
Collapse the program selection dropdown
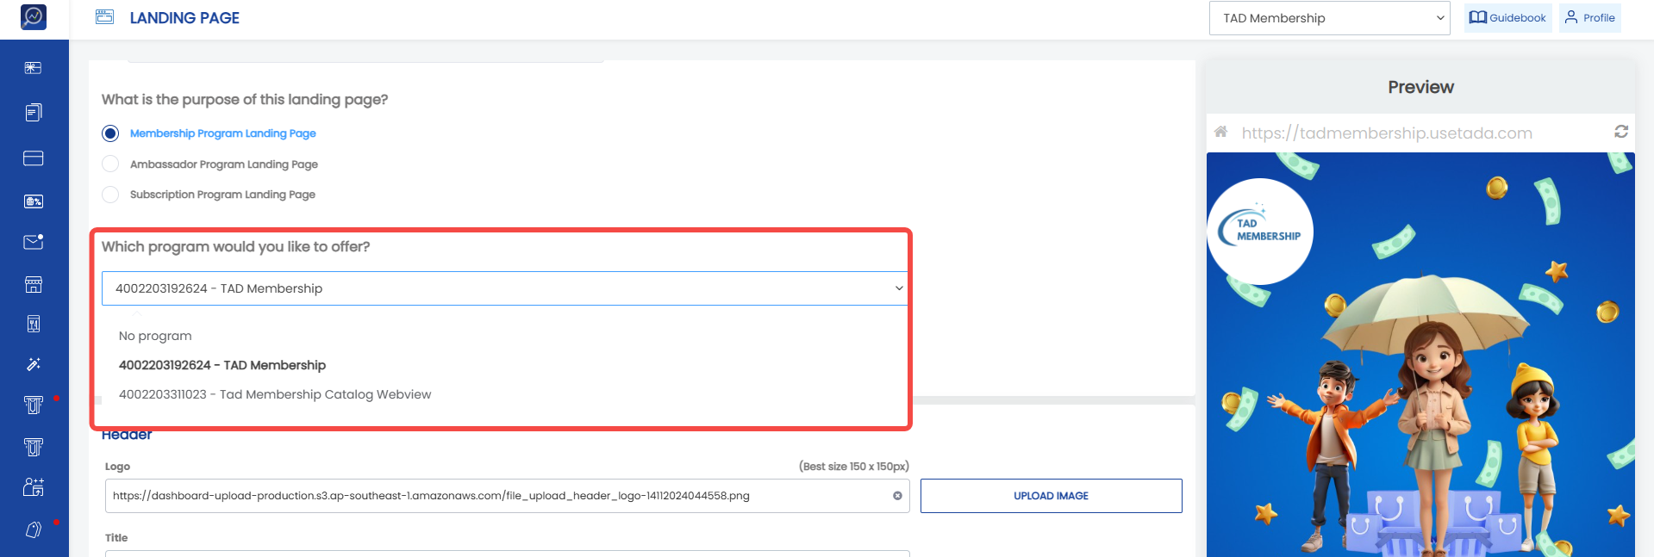[x=504, y=288]
